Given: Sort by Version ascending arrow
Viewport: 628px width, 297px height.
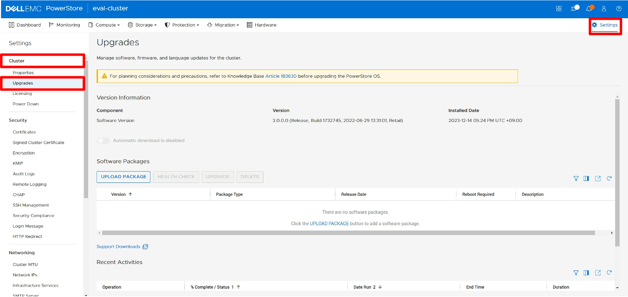Looking at the screenshot, I should coord(130,194).
